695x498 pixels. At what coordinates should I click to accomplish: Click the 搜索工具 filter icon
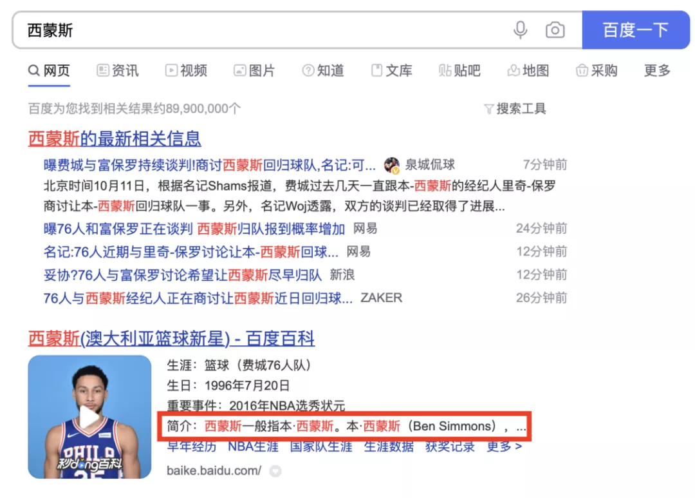(488, 109)
